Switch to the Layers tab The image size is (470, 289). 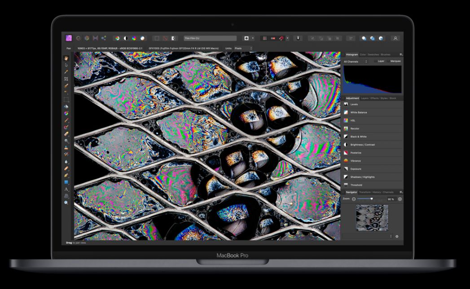[365, 98]
